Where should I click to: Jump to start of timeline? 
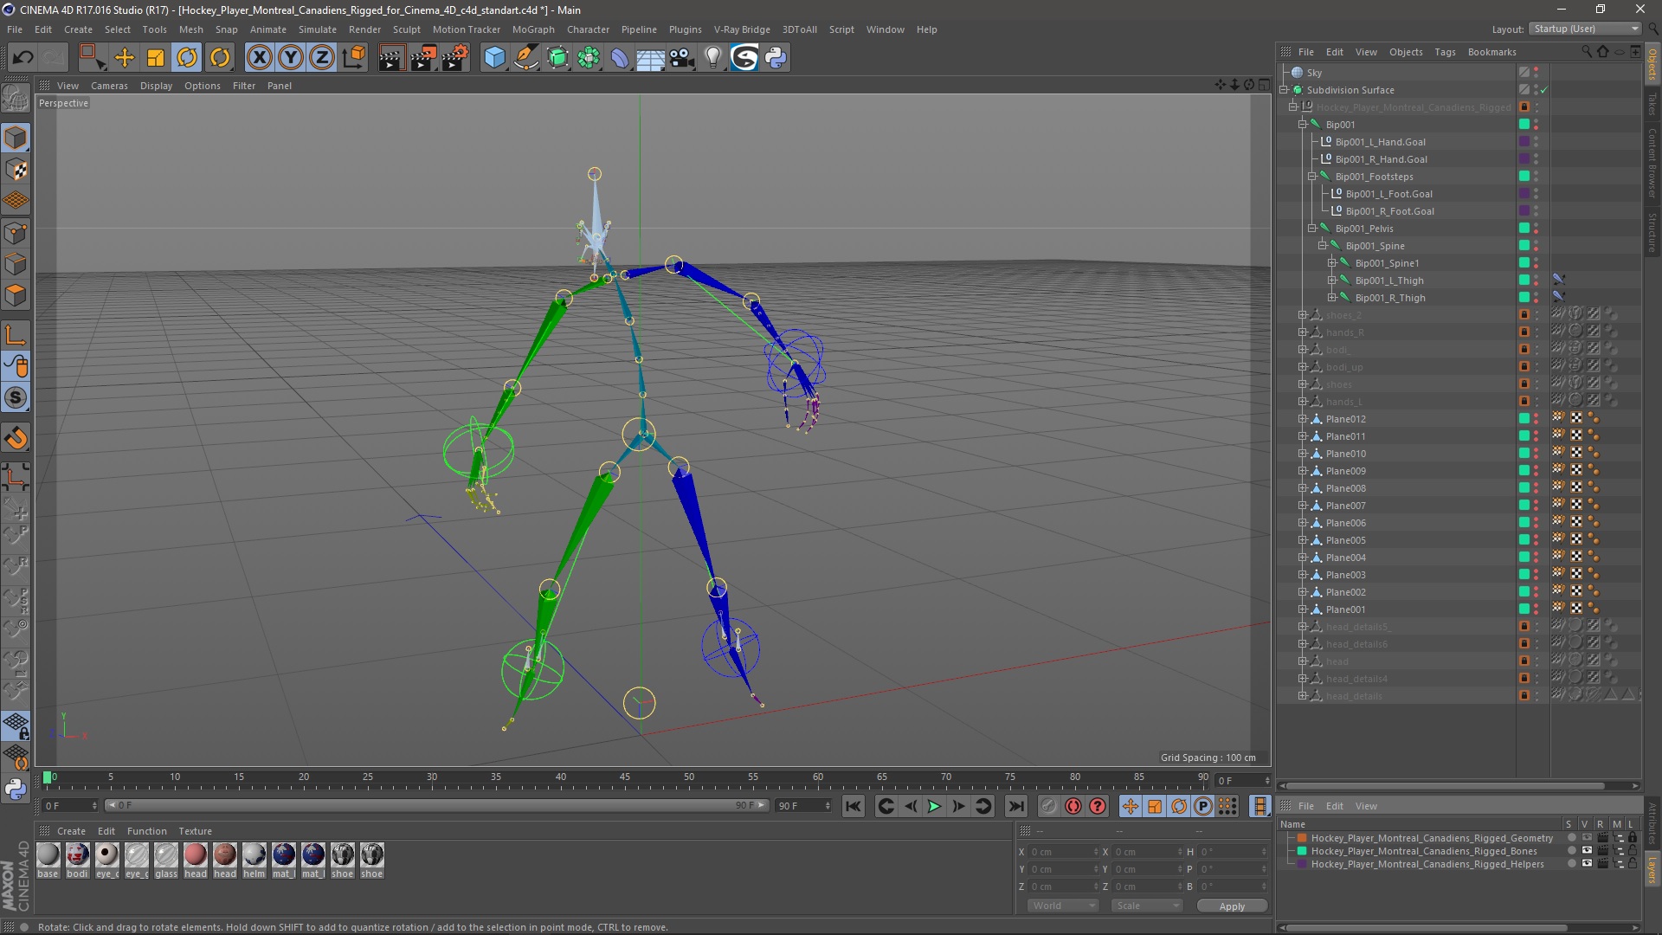pos(854,806)
